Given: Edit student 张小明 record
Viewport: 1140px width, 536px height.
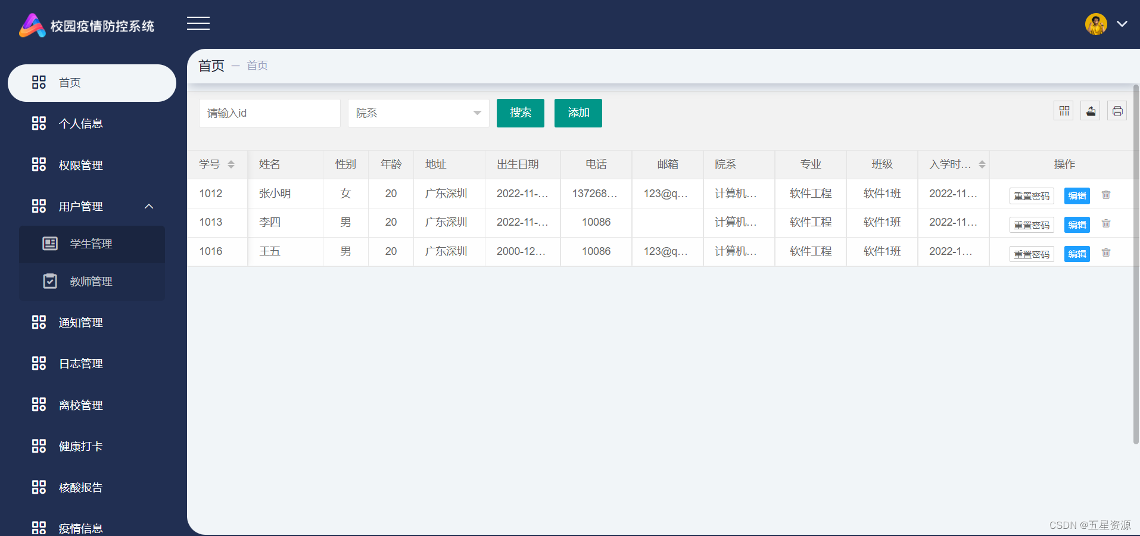Looking at the screenshot, I should point(1077,196).
